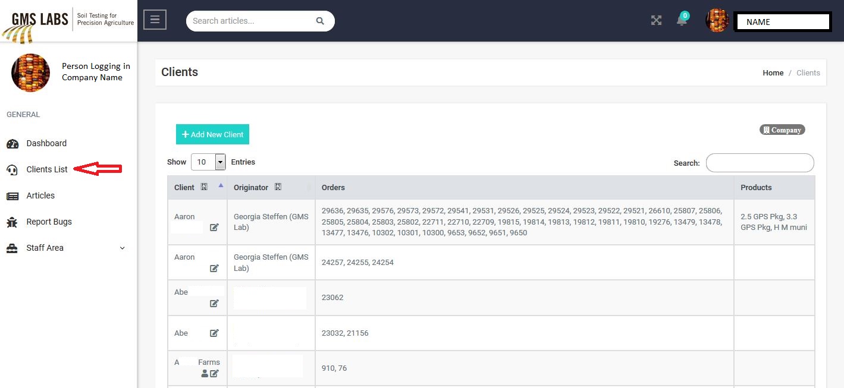The width and height of the screenshot is (844, 388).
Task: Go to Articles in the sidebar
Action: pos(40,195)
